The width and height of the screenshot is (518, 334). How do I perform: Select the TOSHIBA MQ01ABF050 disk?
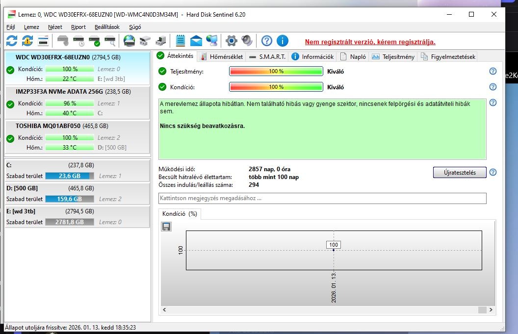[78, 136]
